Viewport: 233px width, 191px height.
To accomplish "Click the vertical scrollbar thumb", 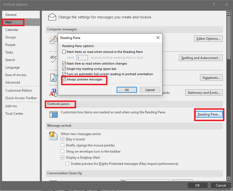I will (x=229, y=37).
